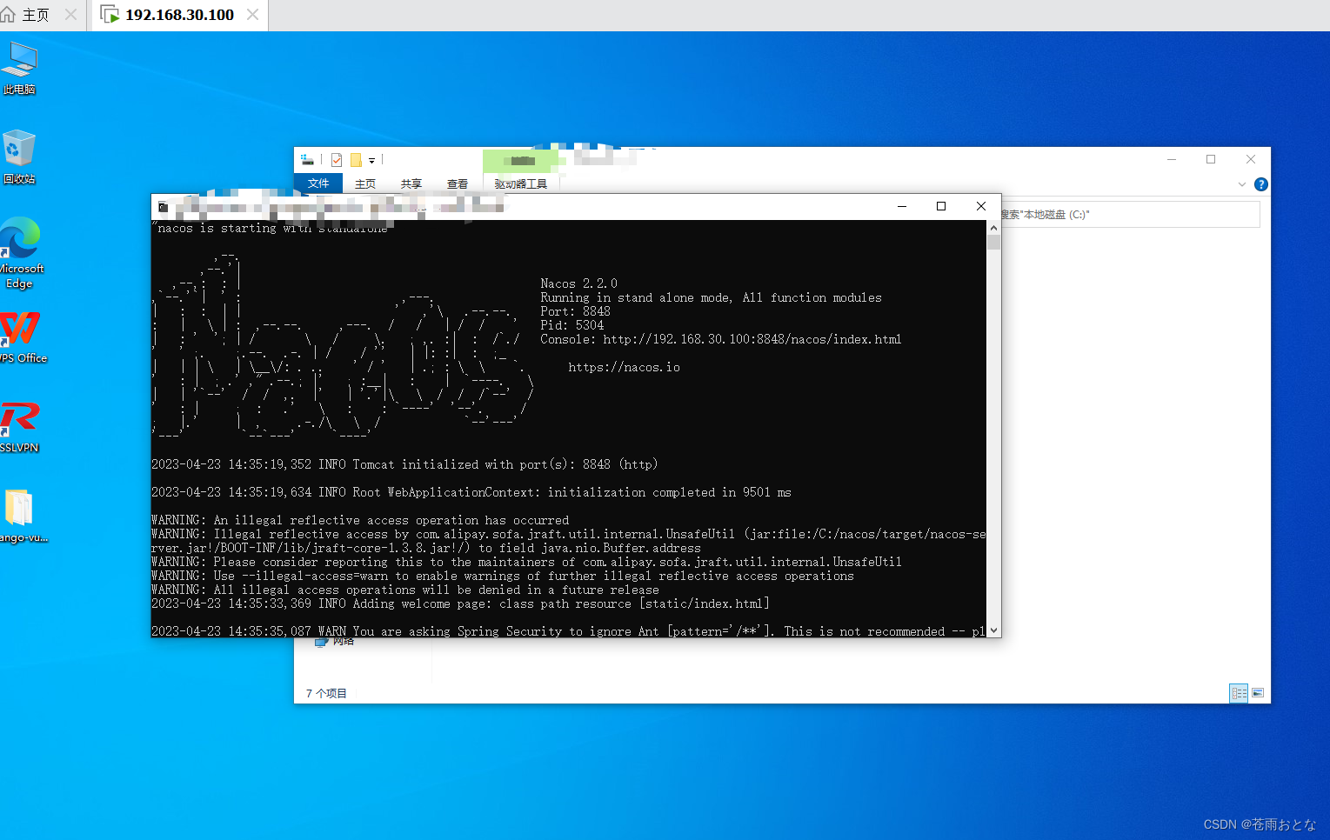The width and height of the screenshot is (1330, 840).
Task: Open Explorer help question mark
Action: tap(1261, 184)
